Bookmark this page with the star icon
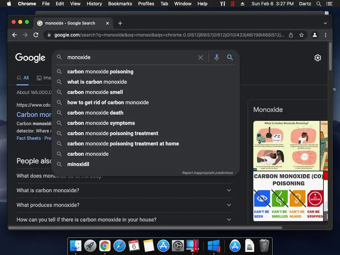This screenshot has width=340, height=255. [x=301, y=35]
